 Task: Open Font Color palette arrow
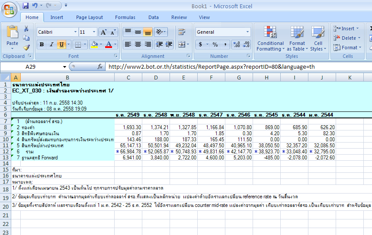(115, 44)
